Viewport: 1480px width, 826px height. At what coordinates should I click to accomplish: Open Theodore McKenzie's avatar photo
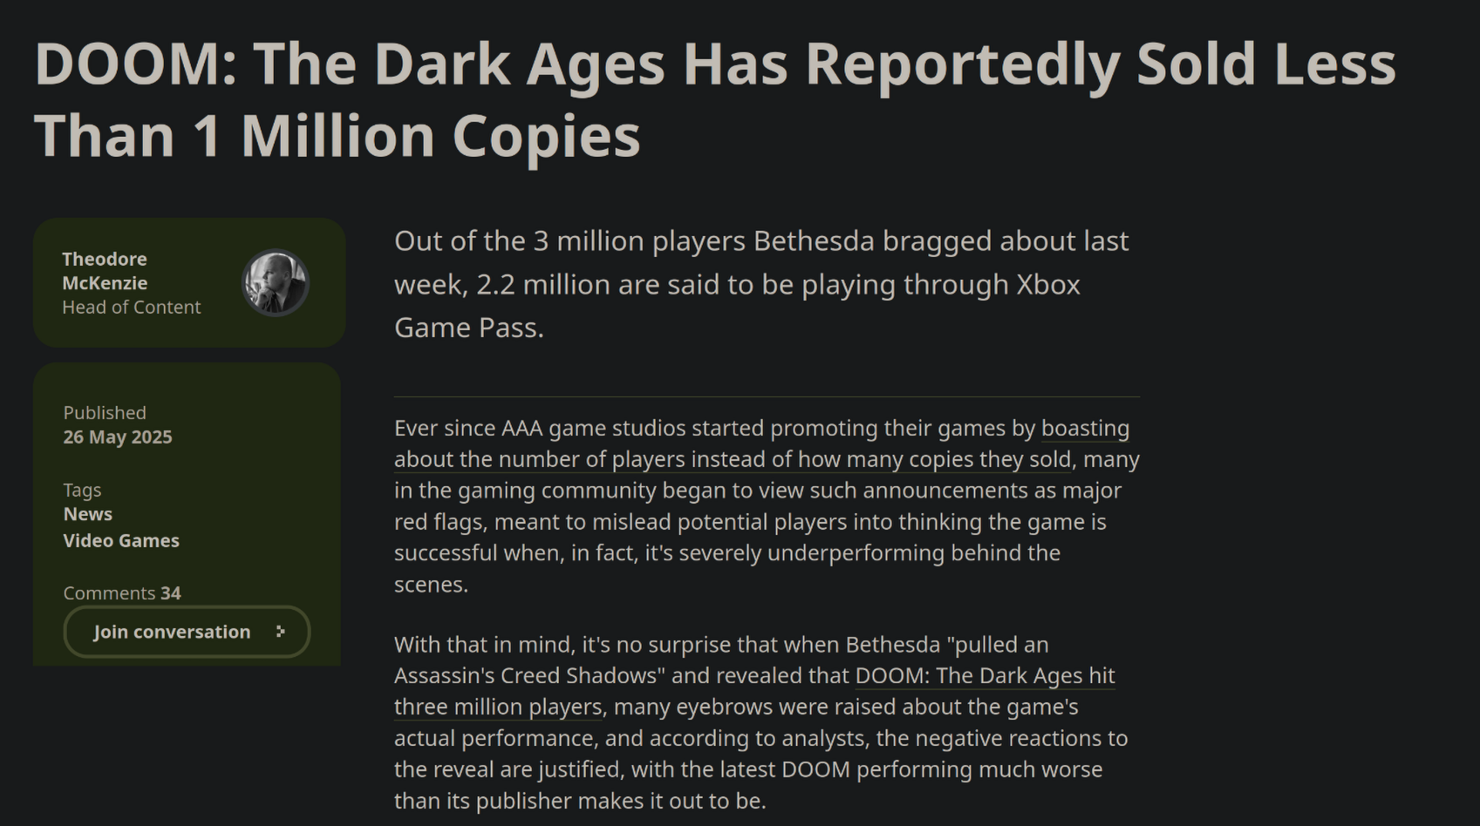(x=275, y=282)
